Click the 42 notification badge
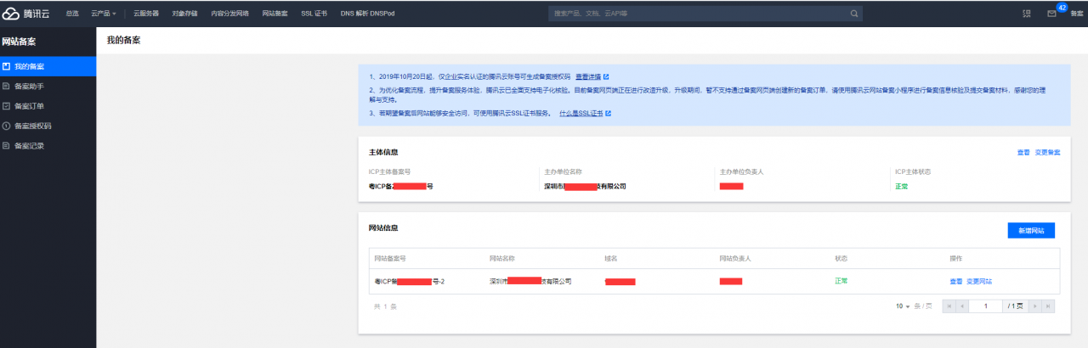Screen dimensions: 1088x348 (1062, 7)
